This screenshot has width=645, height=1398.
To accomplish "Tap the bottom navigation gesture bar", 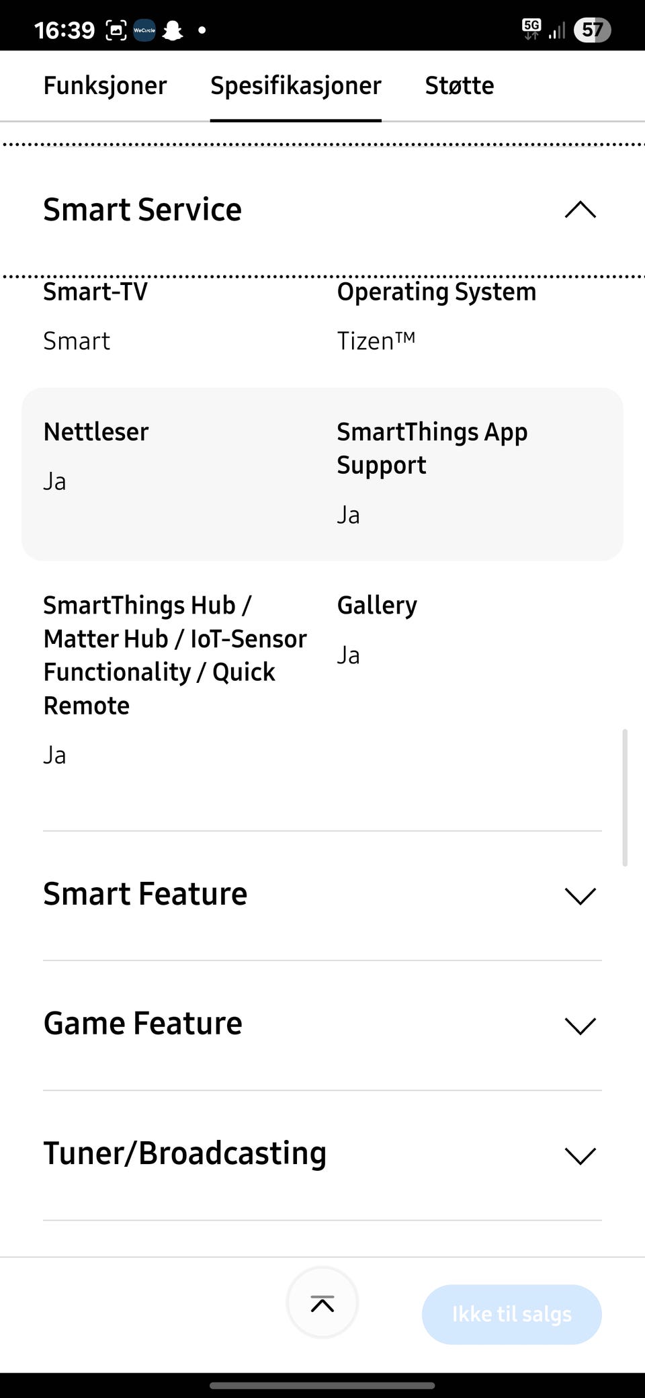I will [x=322, y=1385].
